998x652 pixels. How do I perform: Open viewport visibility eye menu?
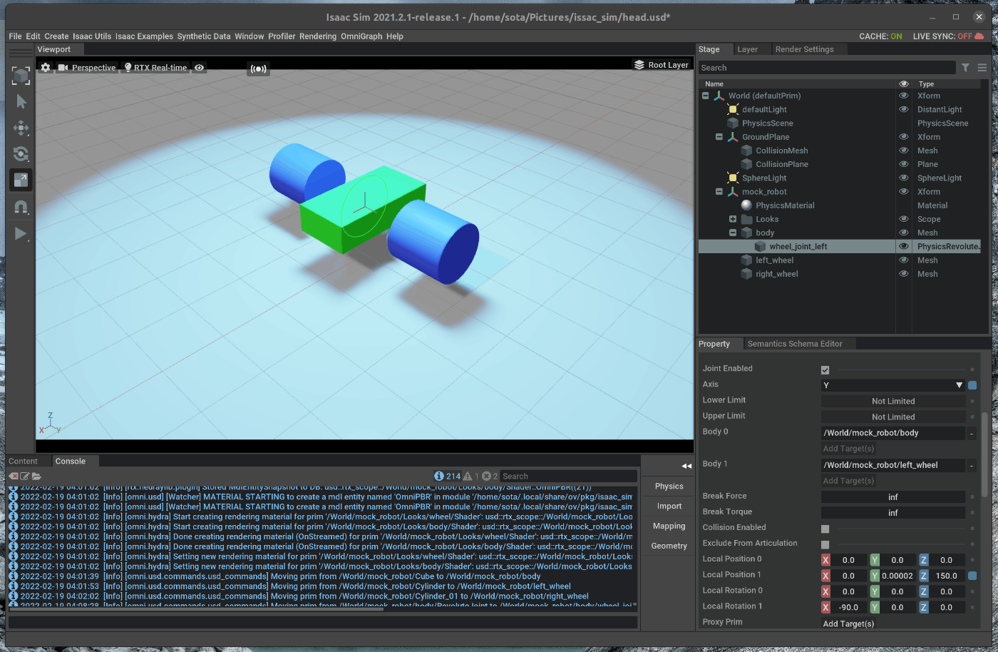200,68
